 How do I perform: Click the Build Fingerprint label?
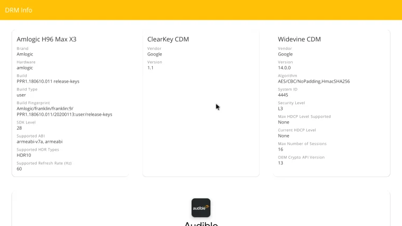33,103
